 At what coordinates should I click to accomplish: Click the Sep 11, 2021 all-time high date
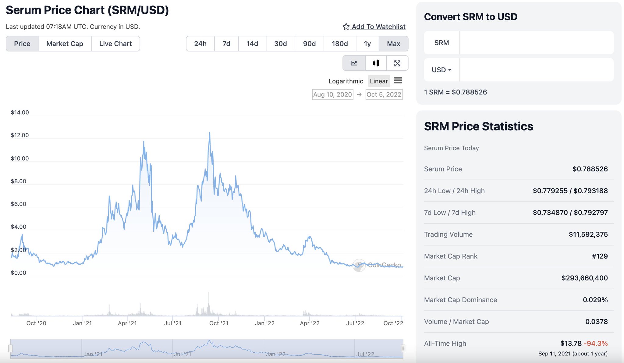[x=573, y=354]
